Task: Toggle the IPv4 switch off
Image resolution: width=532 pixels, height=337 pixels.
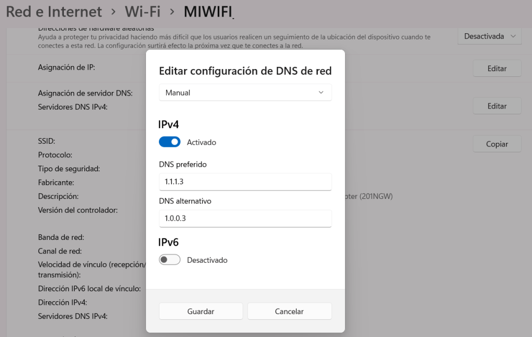Action: (169, 142)
